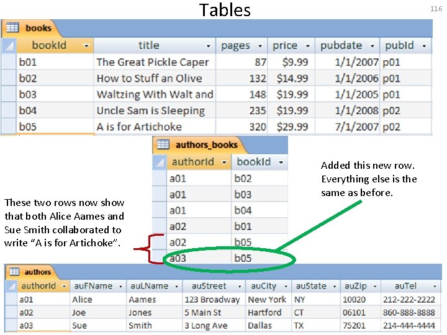Click the title column header

click(x=155, y=45)
